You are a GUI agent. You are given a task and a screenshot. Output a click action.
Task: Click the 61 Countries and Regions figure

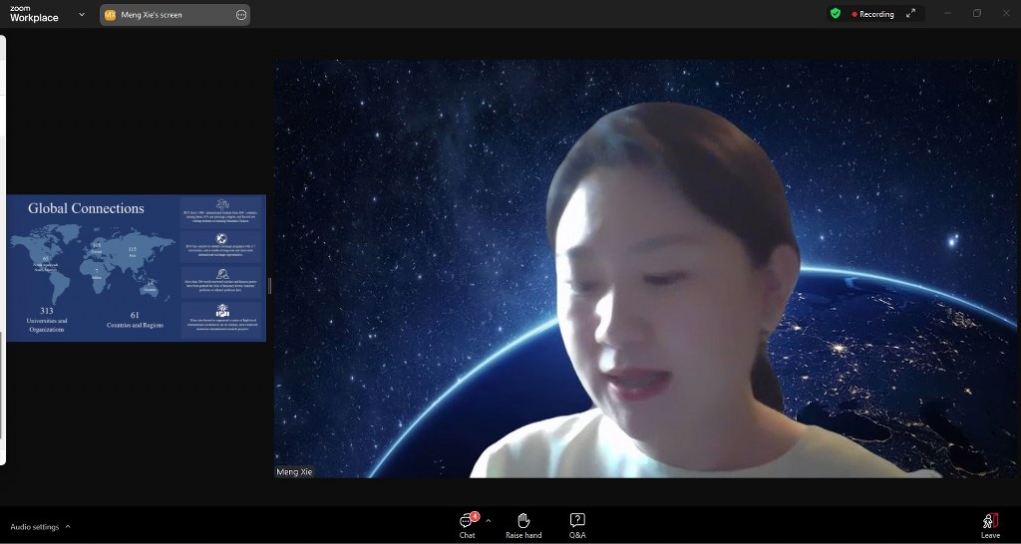tap(135, 320)
